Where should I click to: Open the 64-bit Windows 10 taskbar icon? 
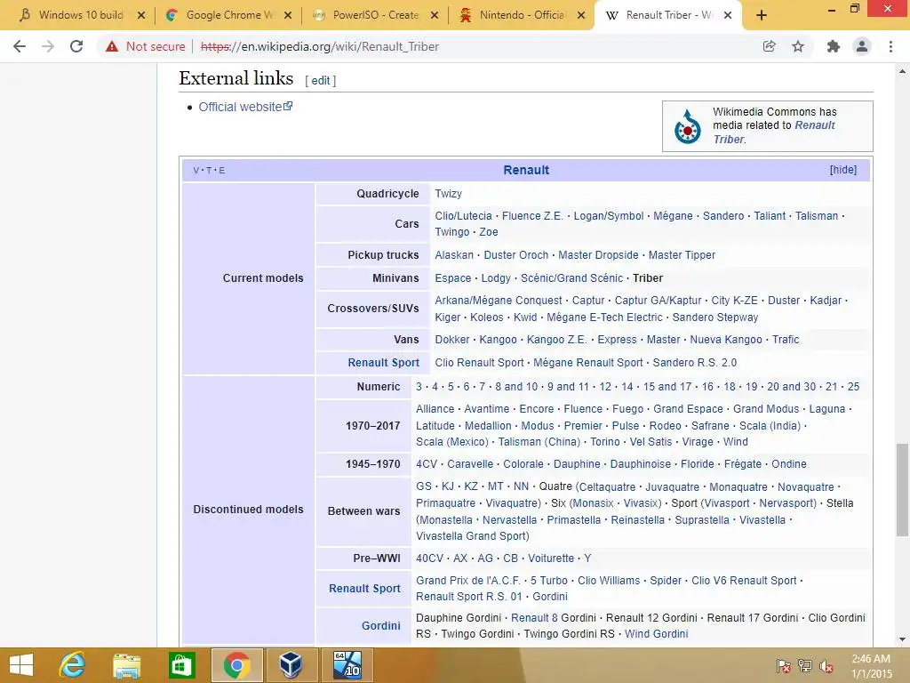[347, 665]
